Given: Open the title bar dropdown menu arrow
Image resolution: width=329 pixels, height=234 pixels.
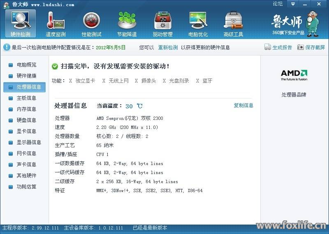Looking at the screenshot, I should point(292,4).
